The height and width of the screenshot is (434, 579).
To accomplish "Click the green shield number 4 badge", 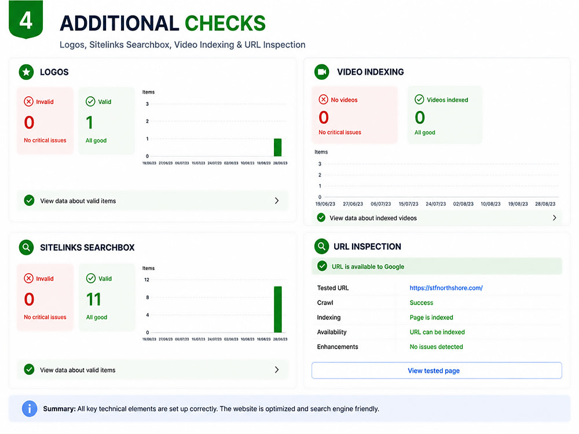I will point(26,19).
